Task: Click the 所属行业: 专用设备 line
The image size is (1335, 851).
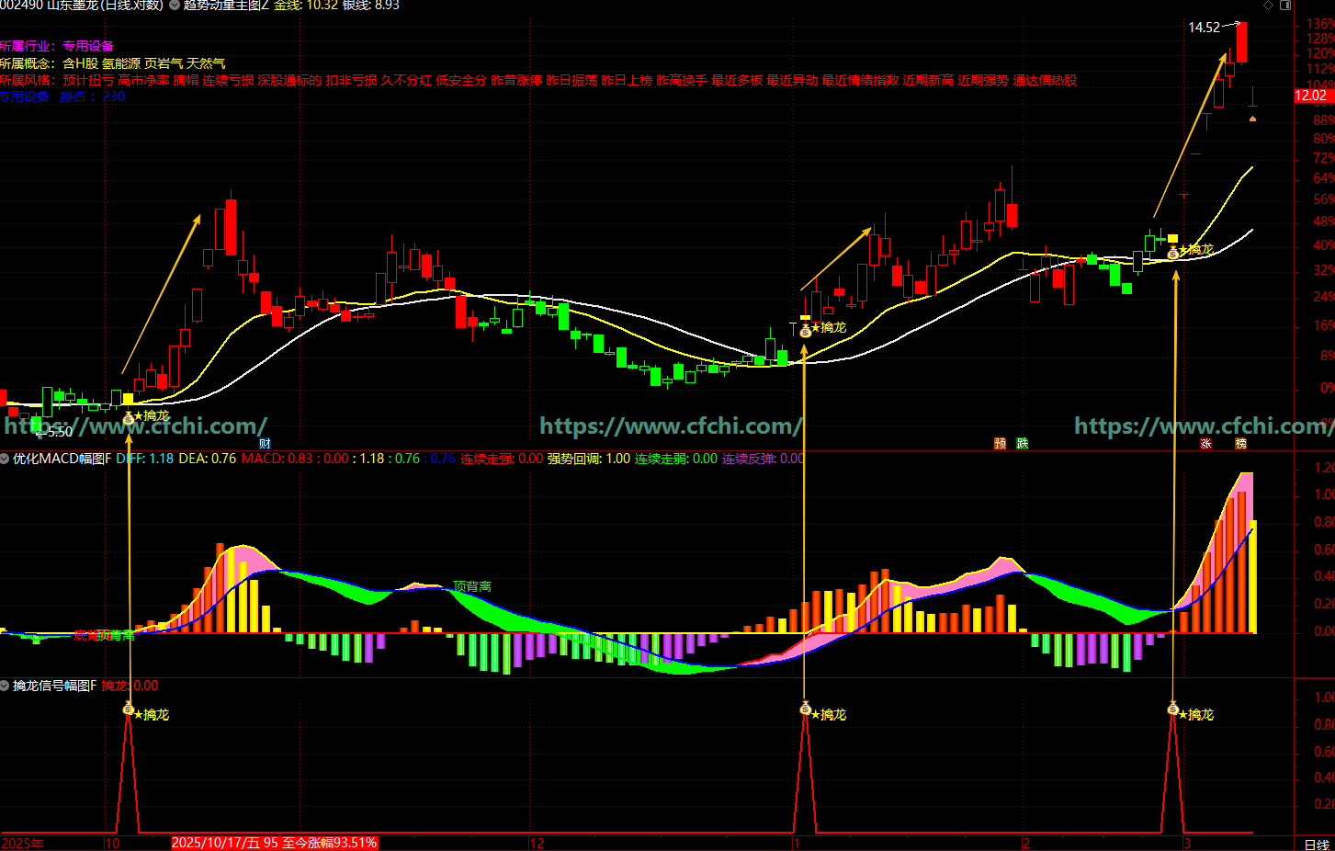Action: point(57,46)
